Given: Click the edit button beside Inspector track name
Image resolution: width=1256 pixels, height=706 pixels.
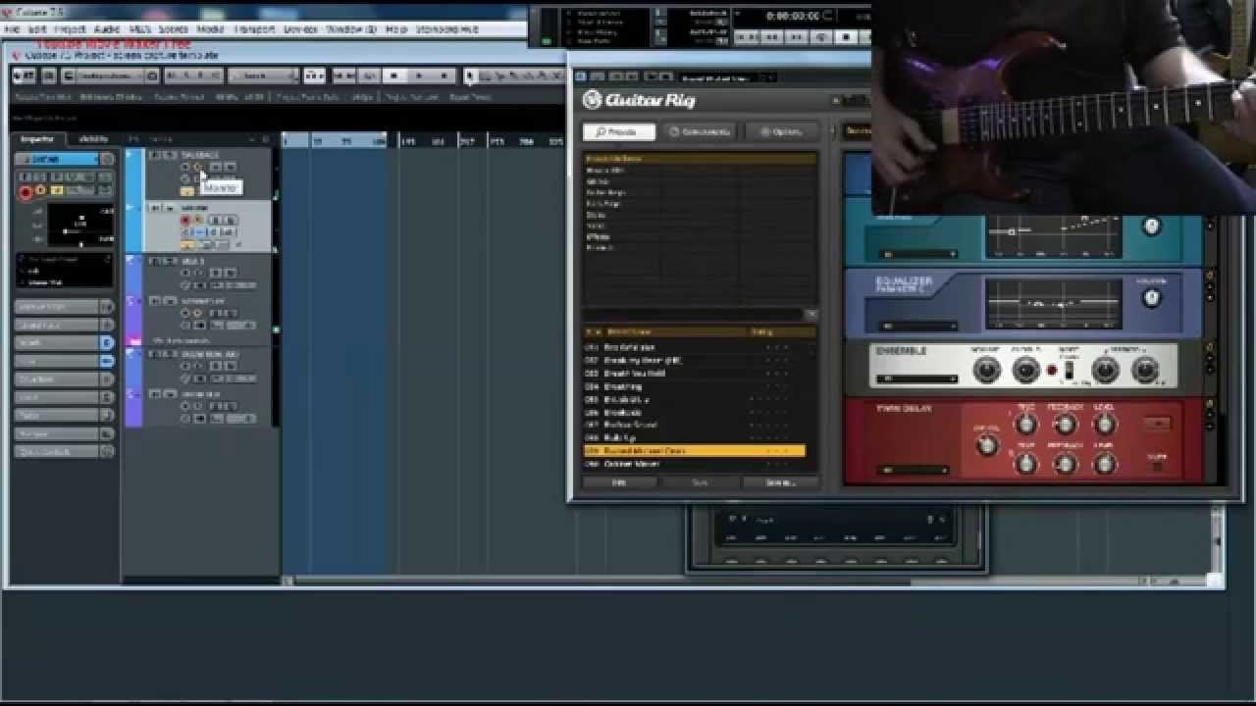Looking at the screenshot, I should [106, 159].
